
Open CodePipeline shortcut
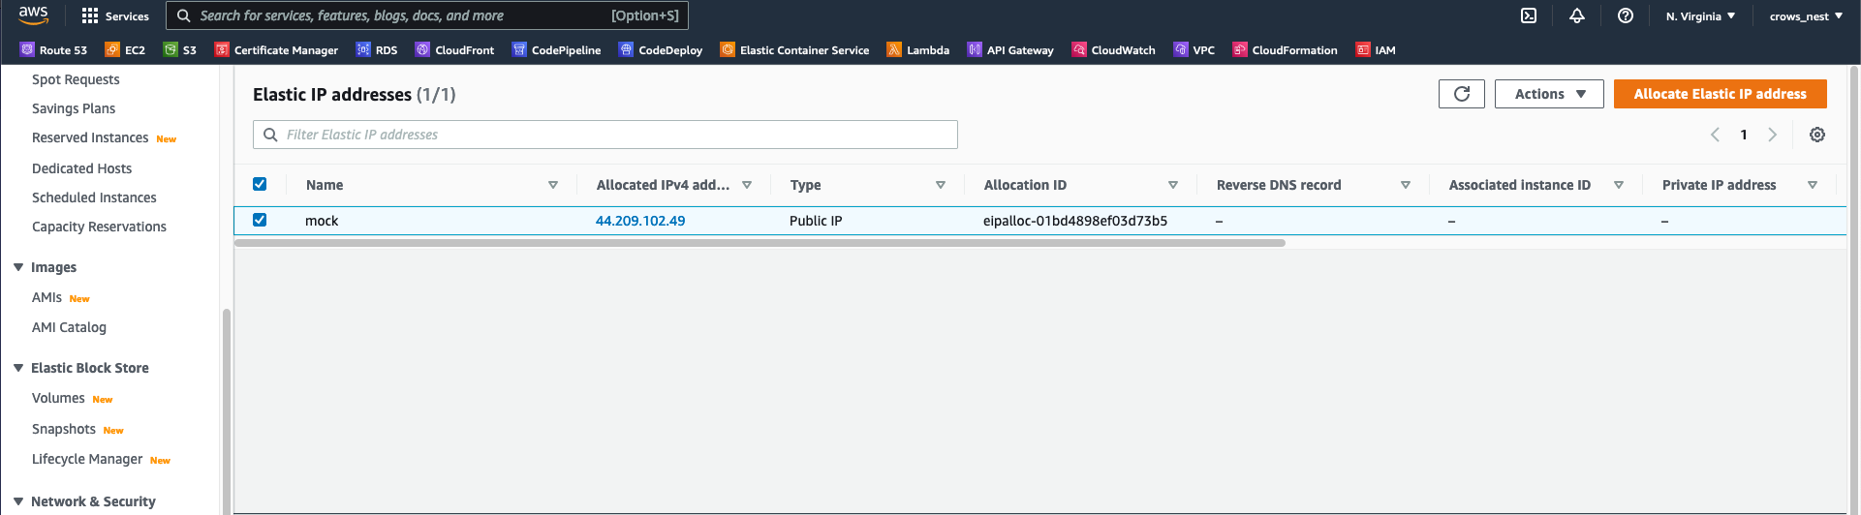click(556, 49)
